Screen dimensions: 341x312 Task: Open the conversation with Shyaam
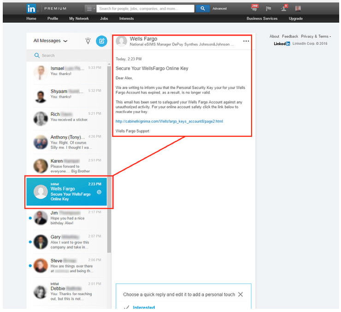67,96
